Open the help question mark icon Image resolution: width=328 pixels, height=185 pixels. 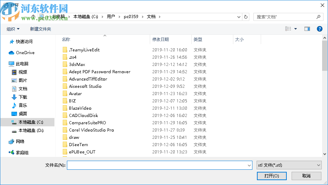click(x=319, y=29)
